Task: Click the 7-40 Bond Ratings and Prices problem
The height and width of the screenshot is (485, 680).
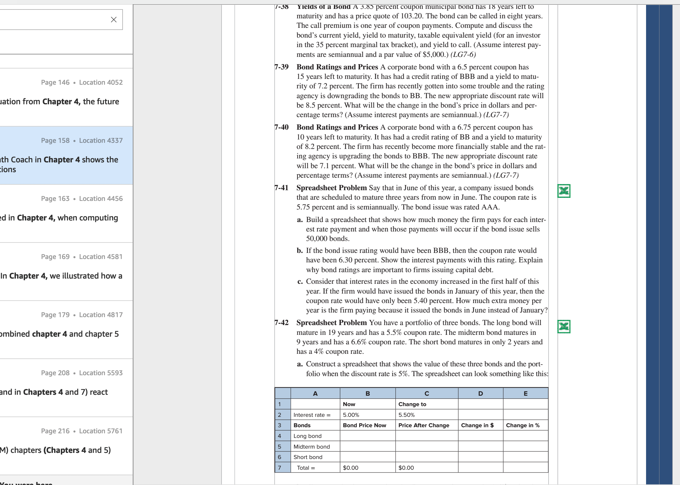Action: pos(410,151)
